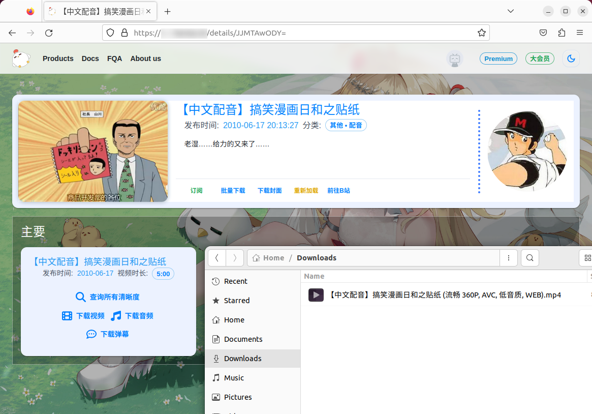Open the Products menu
The height and width of the screenshot is (414, 592).
pyautogui.click(x=58, y=58)
